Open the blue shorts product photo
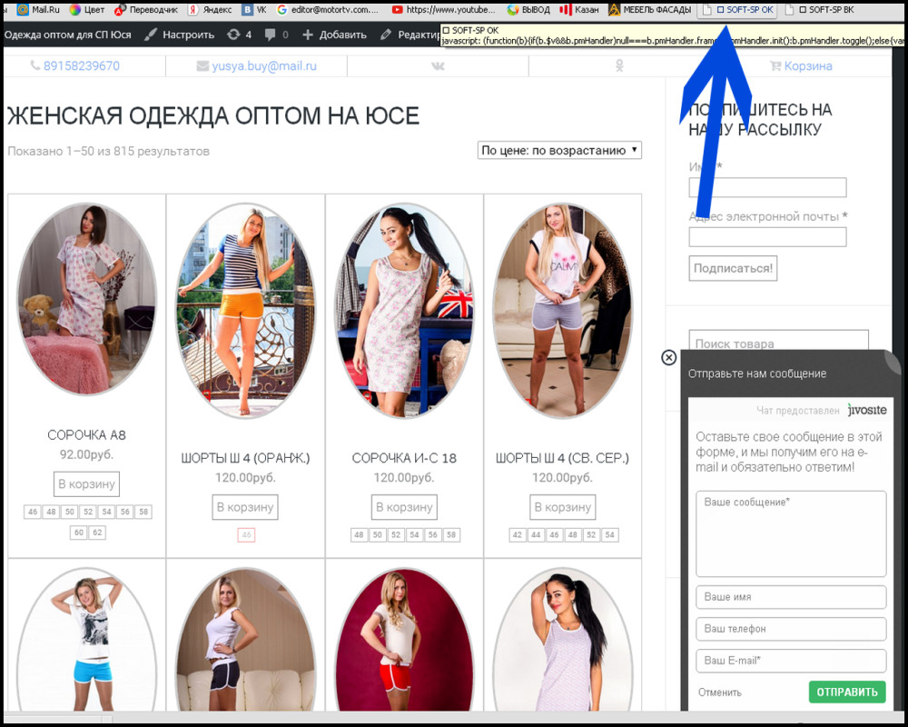Viewport: 908px width, 727px height. [87, 639]
